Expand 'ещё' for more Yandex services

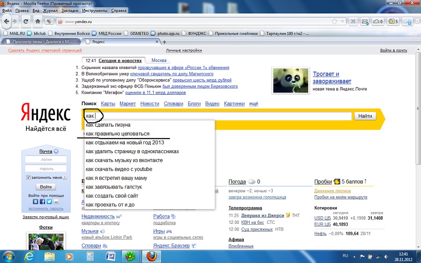click(x=253, y=104)
